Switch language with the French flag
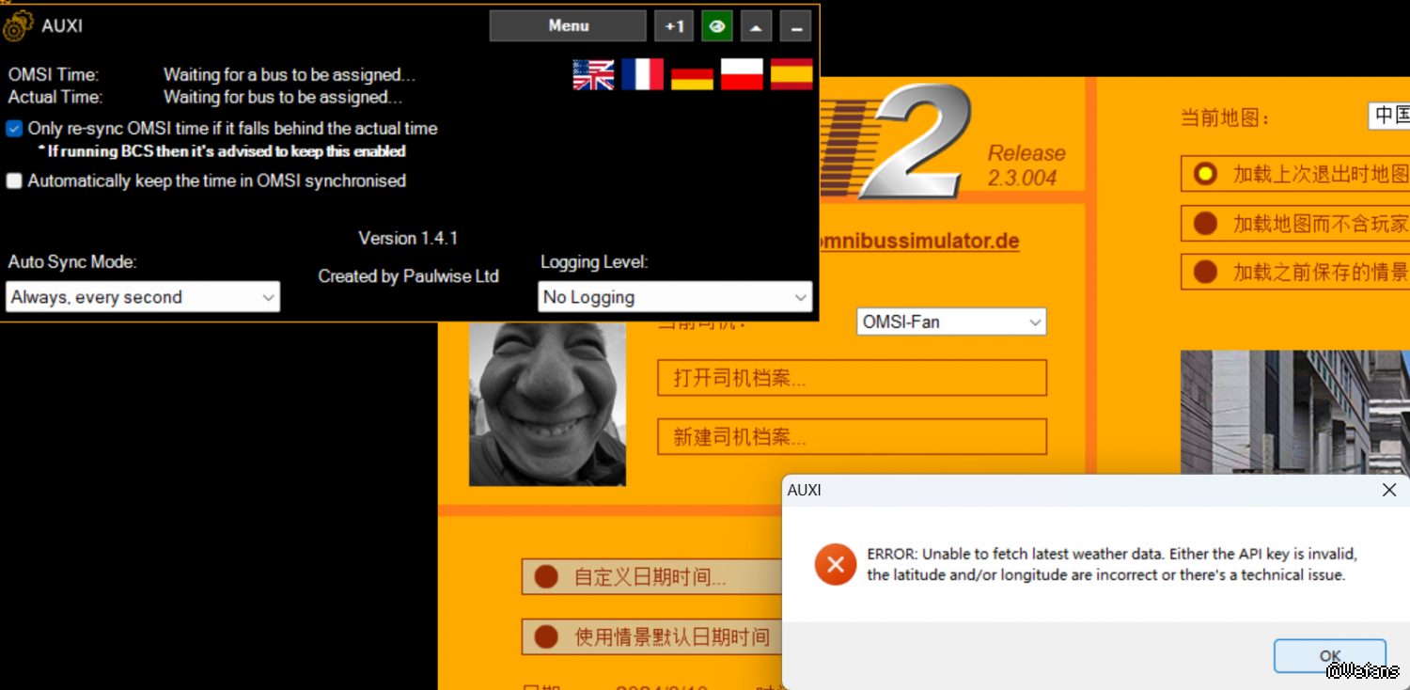 (643, 74)
